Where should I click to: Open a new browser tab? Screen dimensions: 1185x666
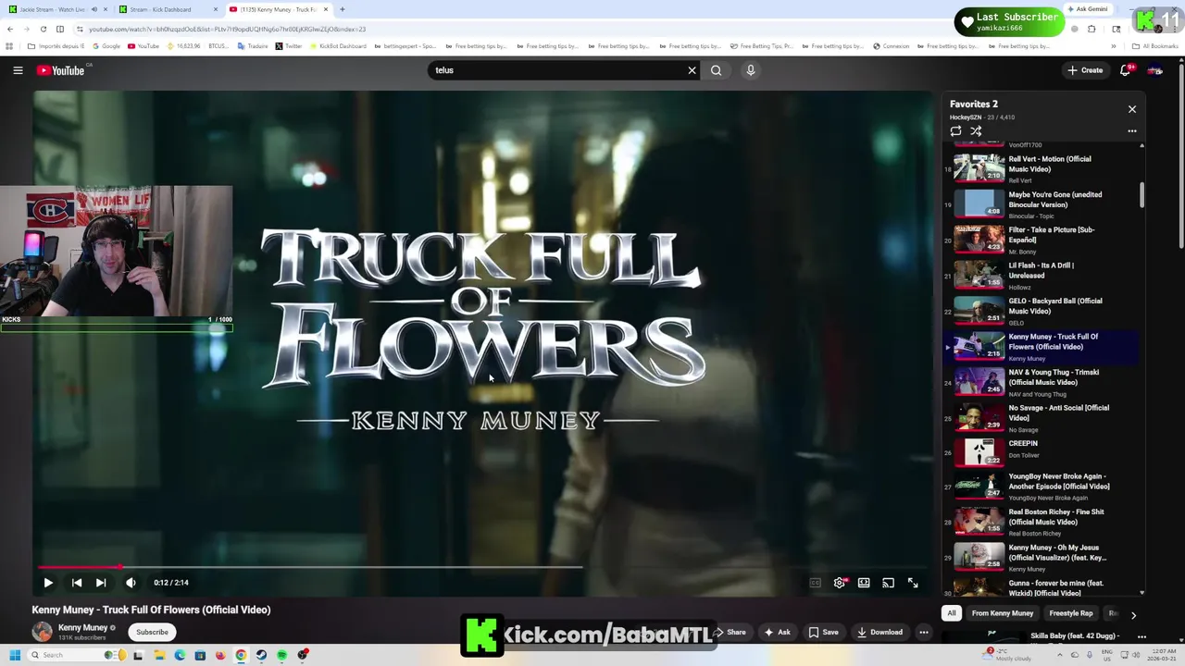[x=343, y=9]
